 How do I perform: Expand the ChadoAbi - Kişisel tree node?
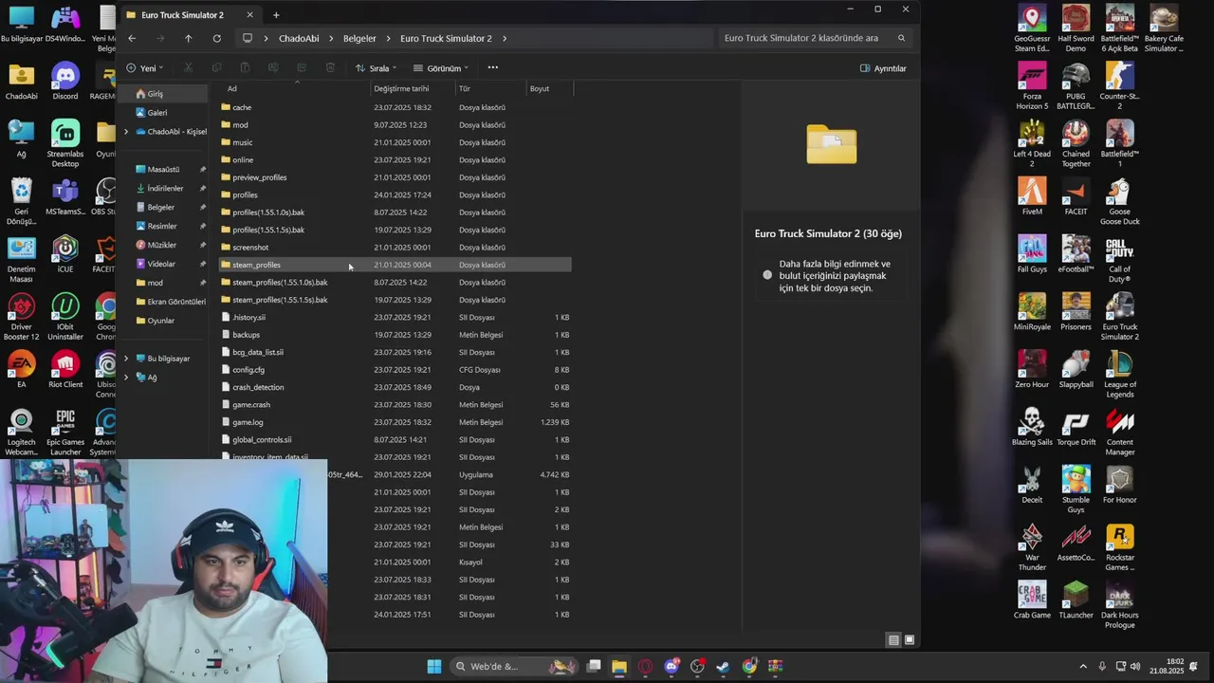(126, 132)
